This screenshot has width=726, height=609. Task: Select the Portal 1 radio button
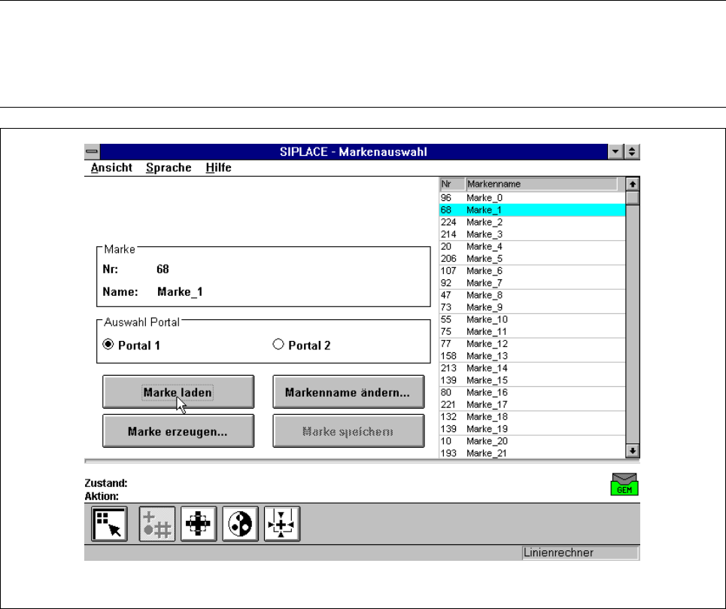click(108, 345)
